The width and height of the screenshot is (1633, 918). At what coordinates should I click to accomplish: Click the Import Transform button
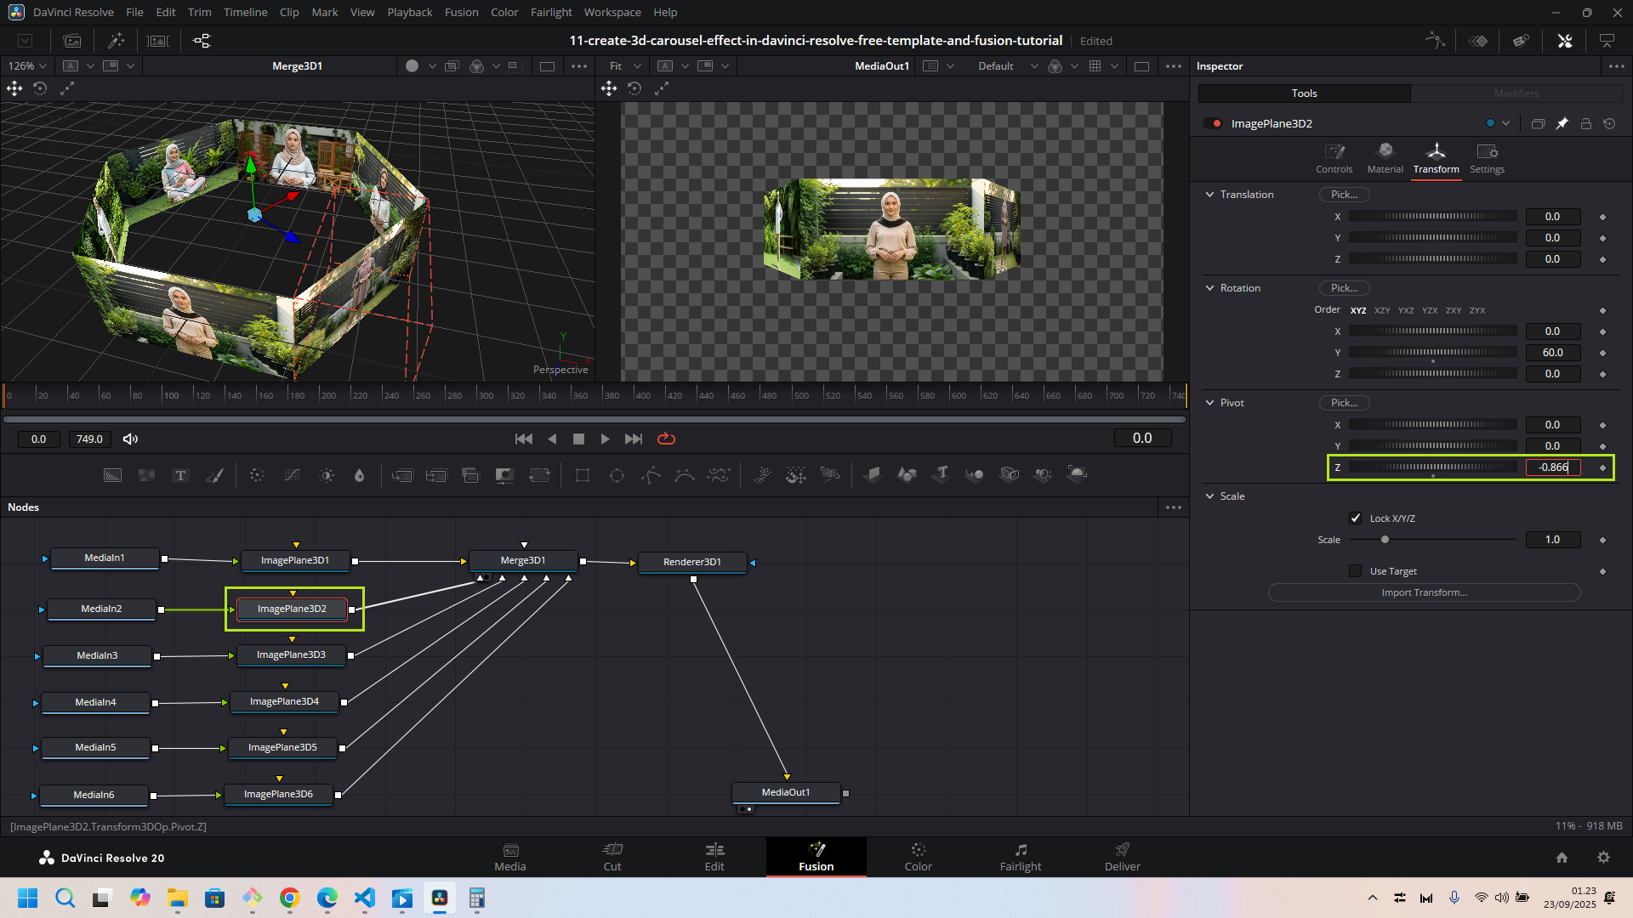[1424, 592]
